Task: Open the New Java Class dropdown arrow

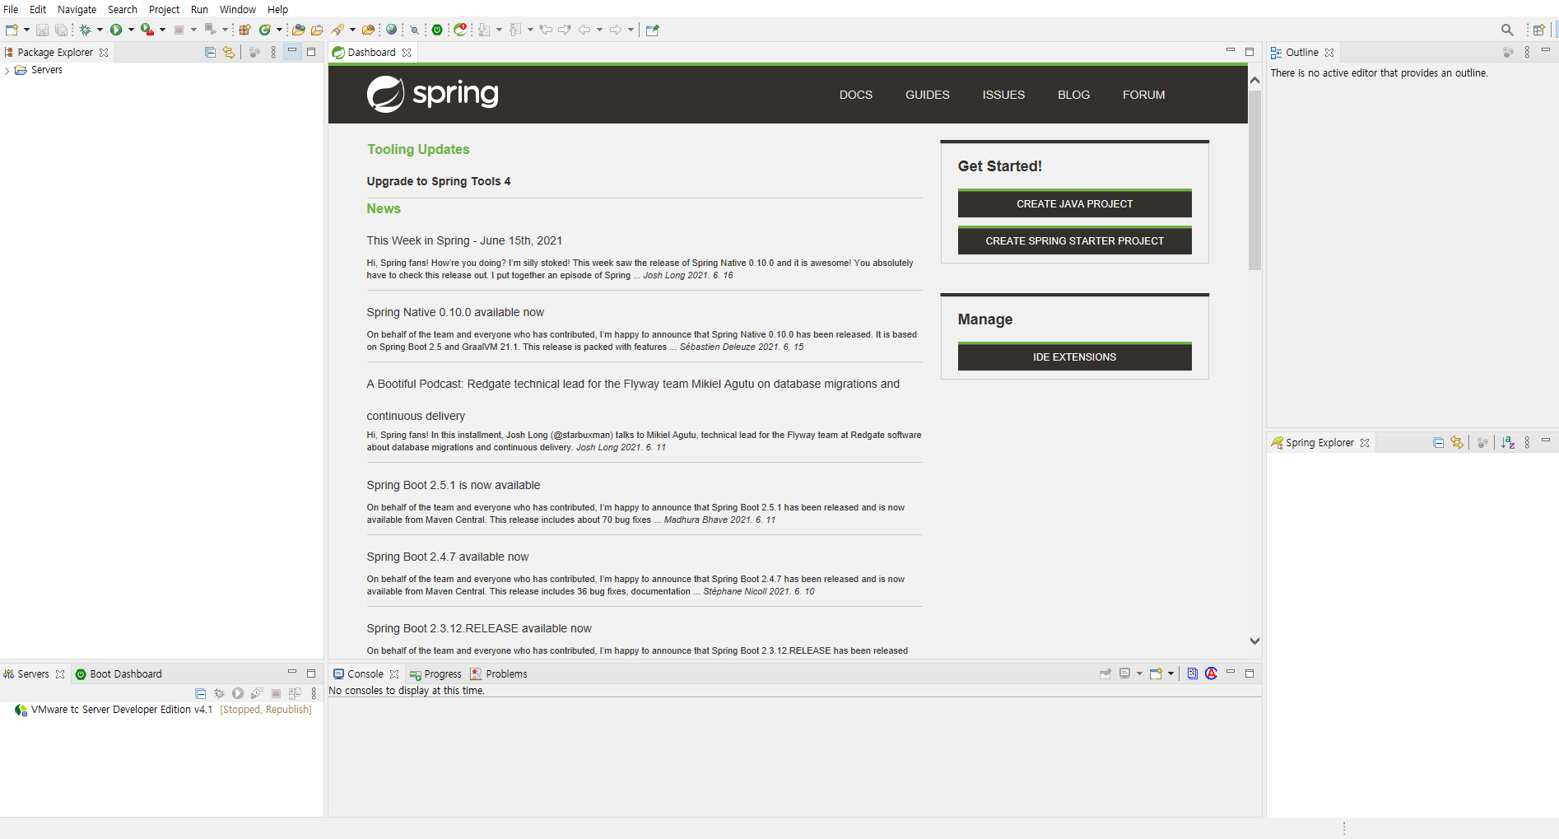Action: point(280,30)
